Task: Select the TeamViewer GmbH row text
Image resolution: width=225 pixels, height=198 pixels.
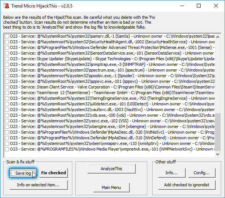Action: click(112, 93)
